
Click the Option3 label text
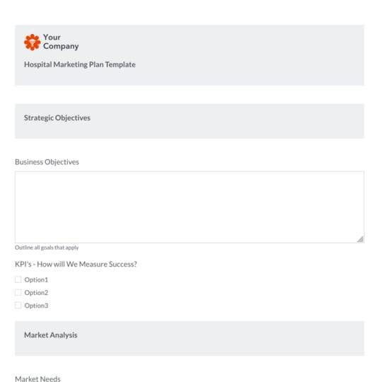[x=36, y=306]
